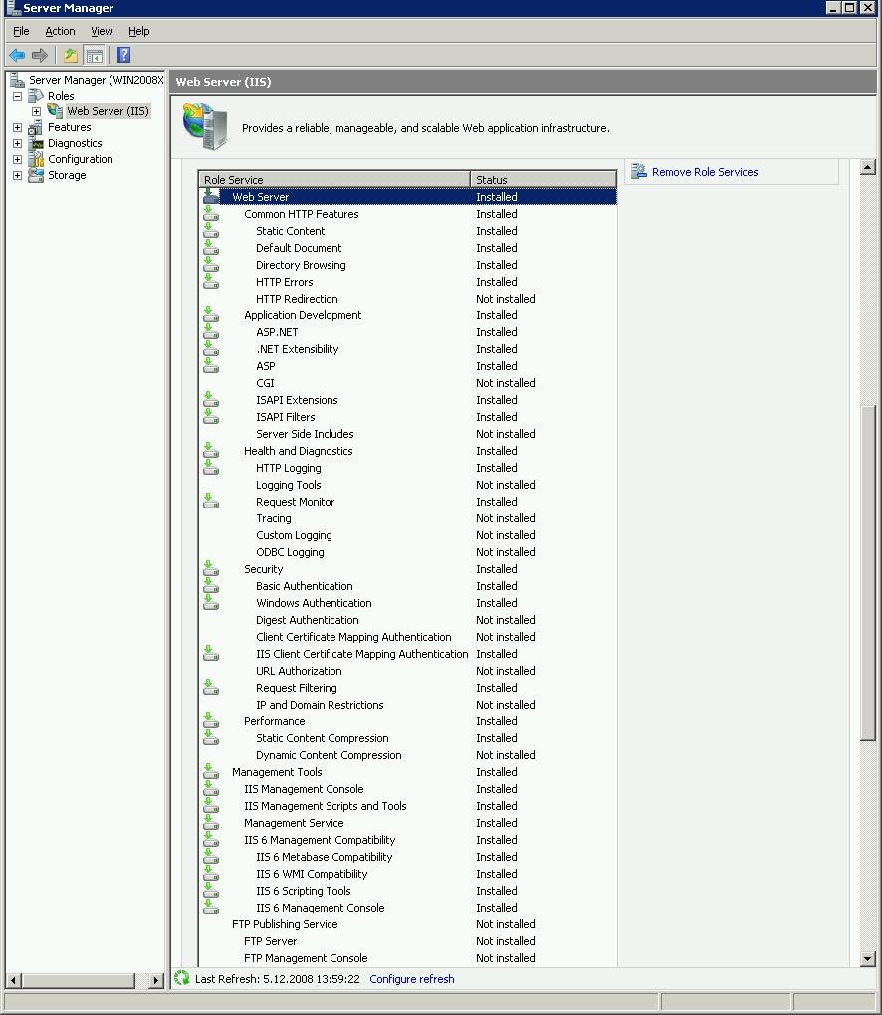Image resolution: width=882 pixels, height=1015 pixels.
Task: Click the Configure refresh link
Action: [x=412, y=979]
